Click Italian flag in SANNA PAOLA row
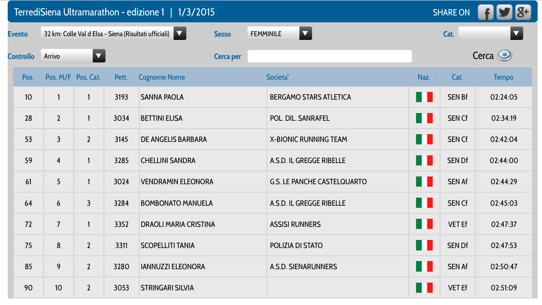542x305 pixels. 424,97
